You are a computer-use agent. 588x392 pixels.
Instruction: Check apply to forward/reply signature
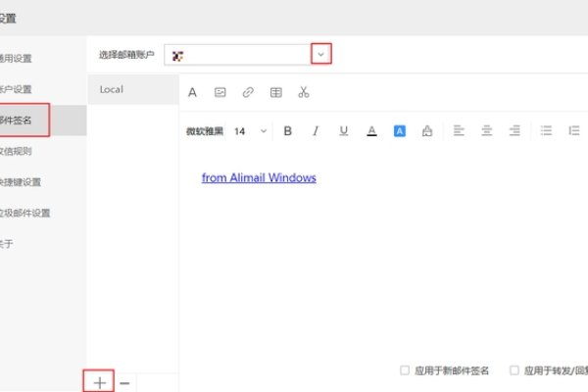click(514, 370)
